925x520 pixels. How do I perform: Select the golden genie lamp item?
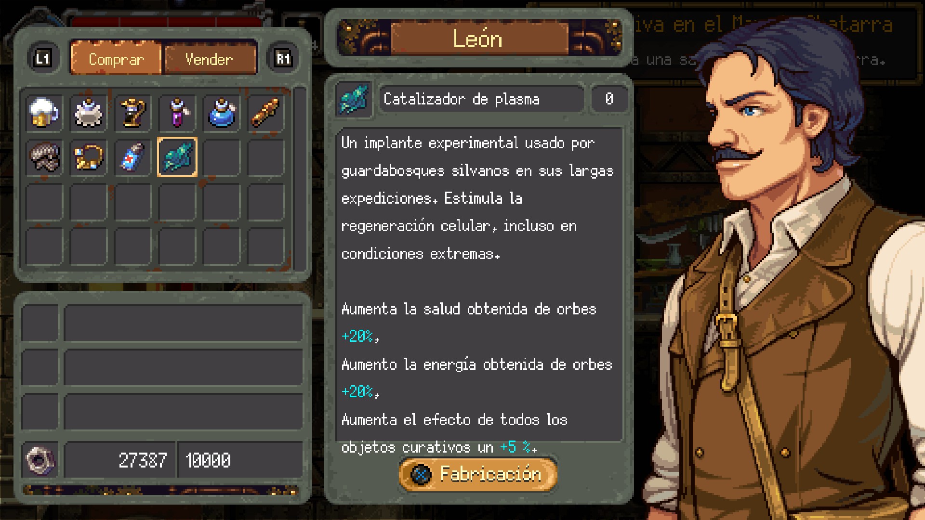[132, 113]
